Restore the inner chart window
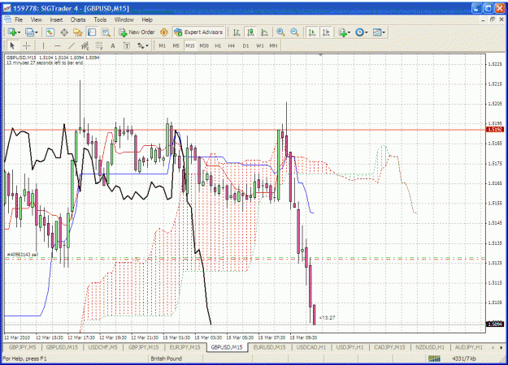Viewport: 508px width, 365px height. (x=492, y=19)
